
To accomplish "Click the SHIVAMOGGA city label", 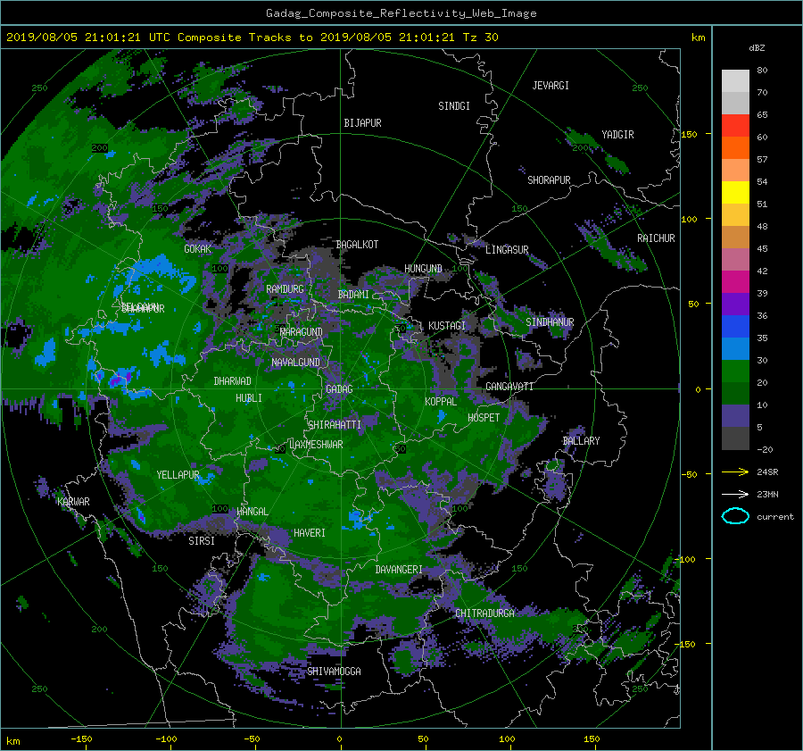I will coord(334,671).
